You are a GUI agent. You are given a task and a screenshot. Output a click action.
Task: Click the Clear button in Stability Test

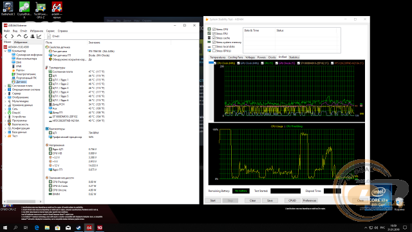click(252, 200)
